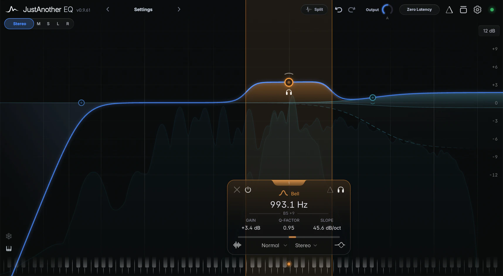Image resolution: width=503 pixels, height=276 pixels.
Task: Select the Stereo channel mode
Action: click(19, 24)
